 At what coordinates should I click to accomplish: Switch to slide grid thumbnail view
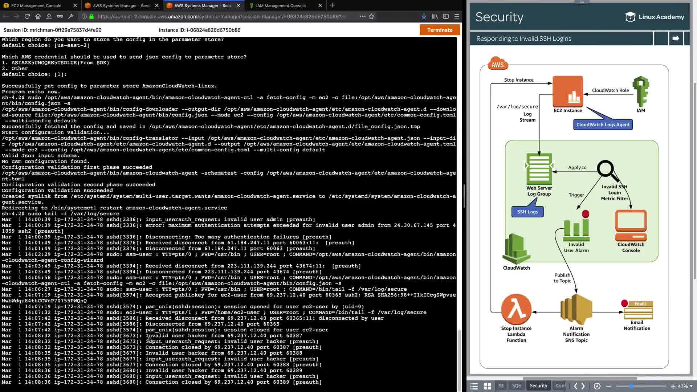tap(488, 386)
